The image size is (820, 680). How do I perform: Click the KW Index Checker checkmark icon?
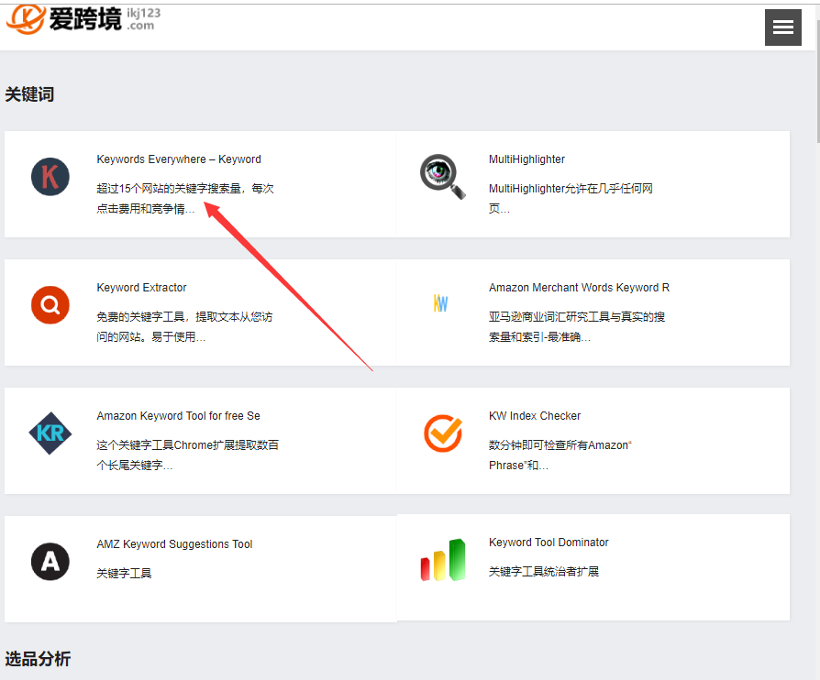pos(443,433)
